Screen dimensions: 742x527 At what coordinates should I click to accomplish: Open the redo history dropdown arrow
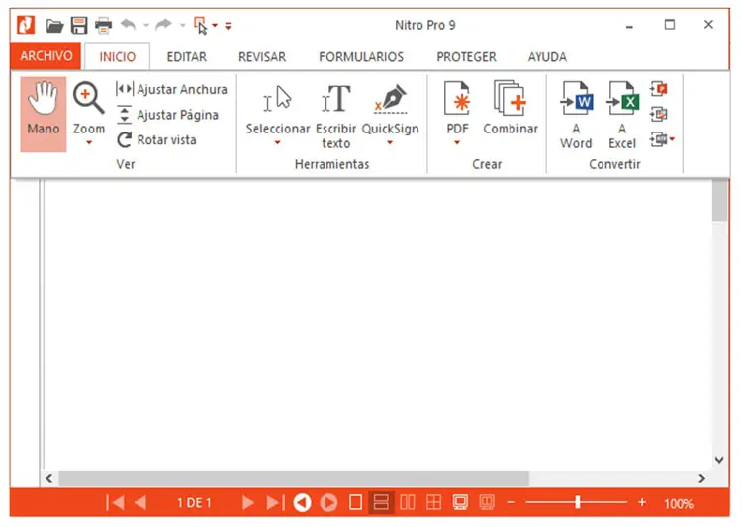coord(182,25)
